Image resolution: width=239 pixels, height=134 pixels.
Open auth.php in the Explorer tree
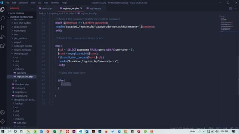tap(21, 123)
